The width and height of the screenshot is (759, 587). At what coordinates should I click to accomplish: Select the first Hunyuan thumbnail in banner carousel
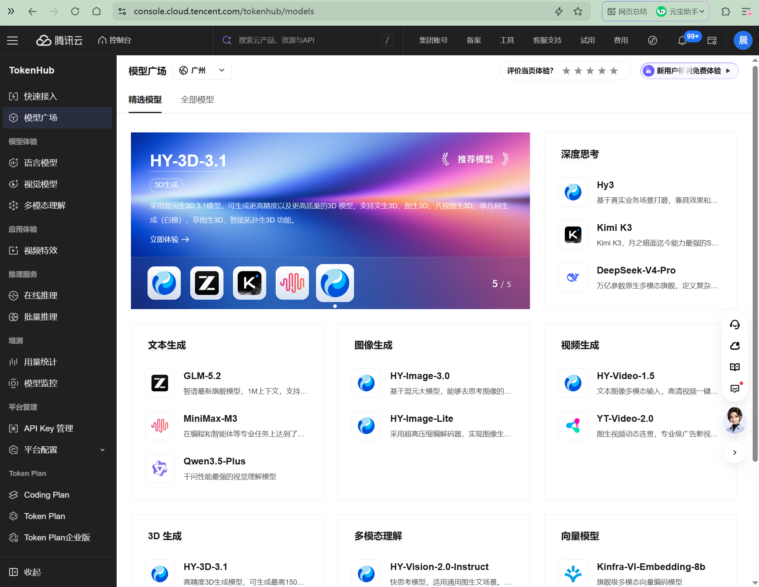click(164, 283)
